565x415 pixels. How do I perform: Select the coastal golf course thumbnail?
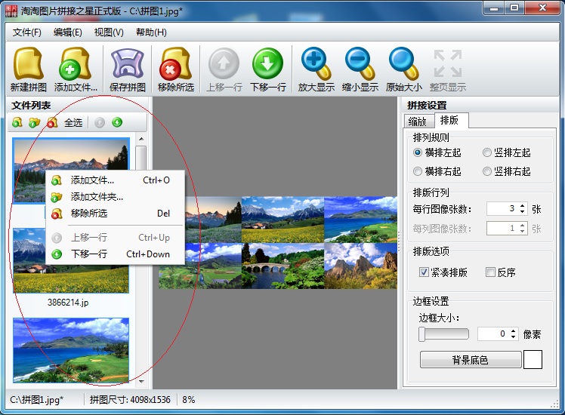coord(71,350)
